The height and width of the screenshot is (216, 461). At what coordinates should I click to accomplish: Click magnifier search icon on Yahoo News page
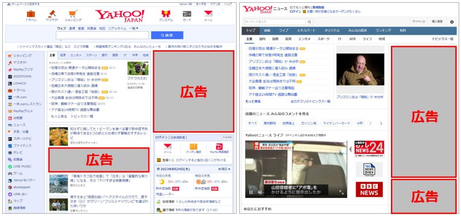(309, 22)
